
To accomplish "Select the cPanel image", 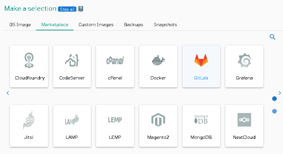I will point(115,67).
